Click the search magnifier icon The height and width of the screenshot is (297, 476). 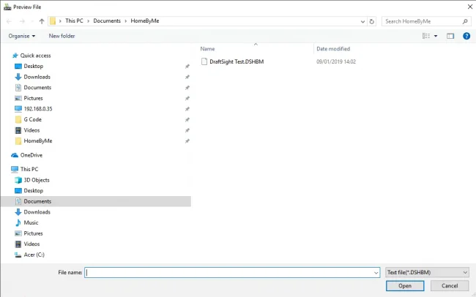(x=466, y=21)
